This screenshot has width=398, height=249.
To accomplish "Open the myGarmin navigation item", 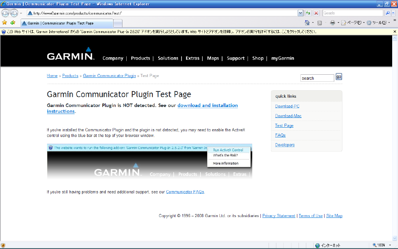I will pos(283,58).
